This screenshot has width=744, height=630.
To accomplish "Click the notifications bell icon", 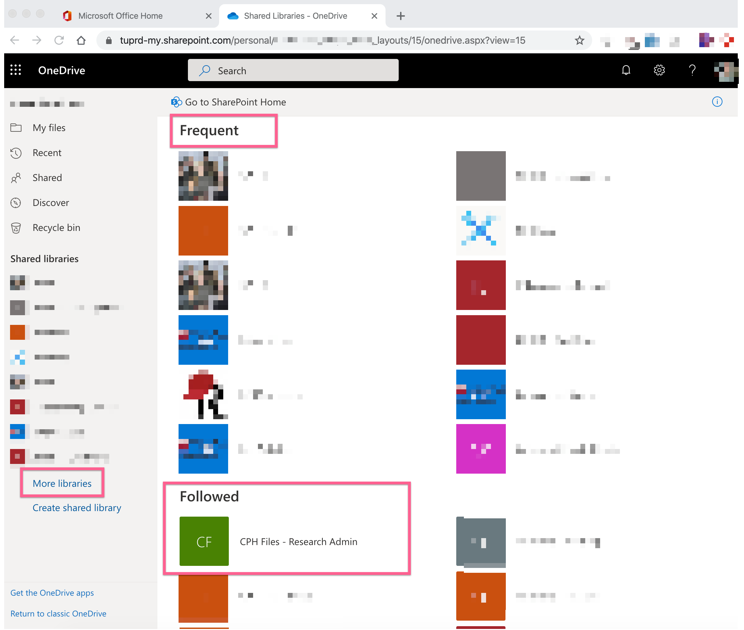I will coord(626,70).
